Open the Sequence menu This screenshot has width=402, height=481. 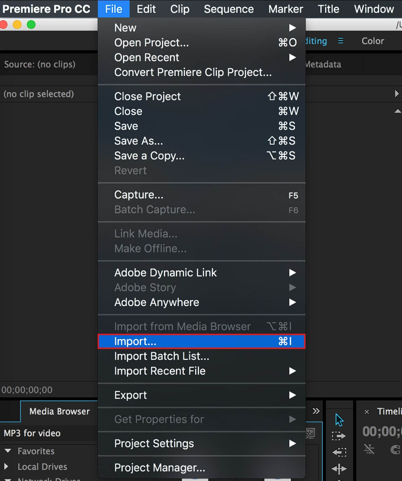[x=229, y=9]
